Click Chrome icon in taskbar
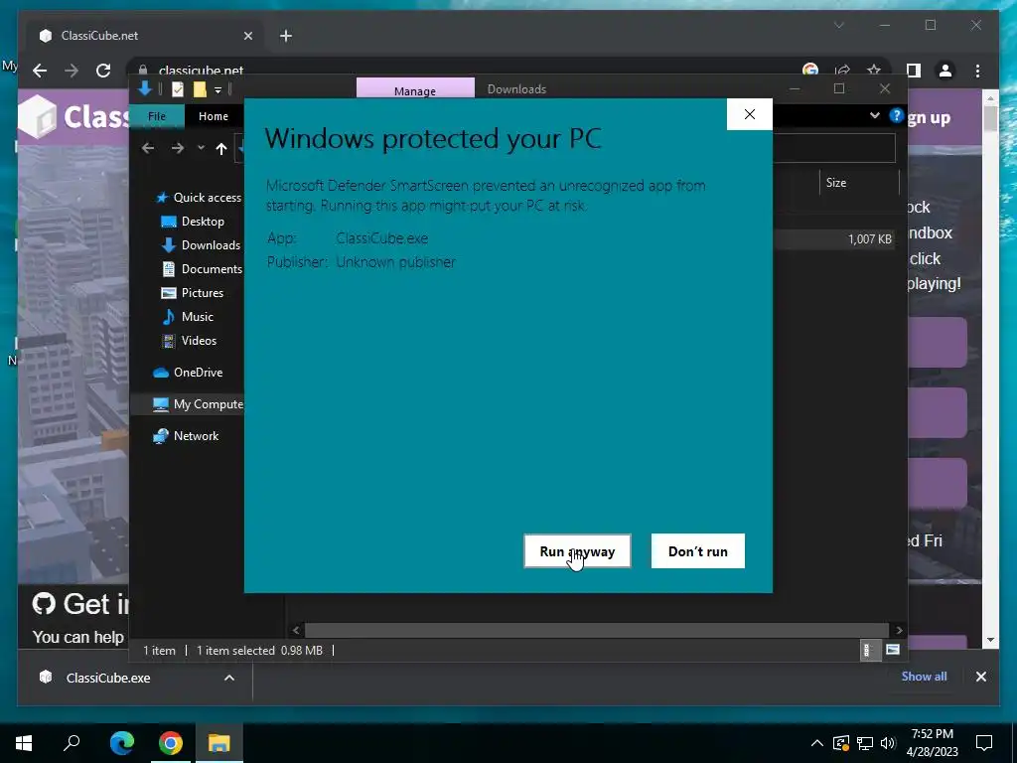1017x763 pixels. (171, 743)
